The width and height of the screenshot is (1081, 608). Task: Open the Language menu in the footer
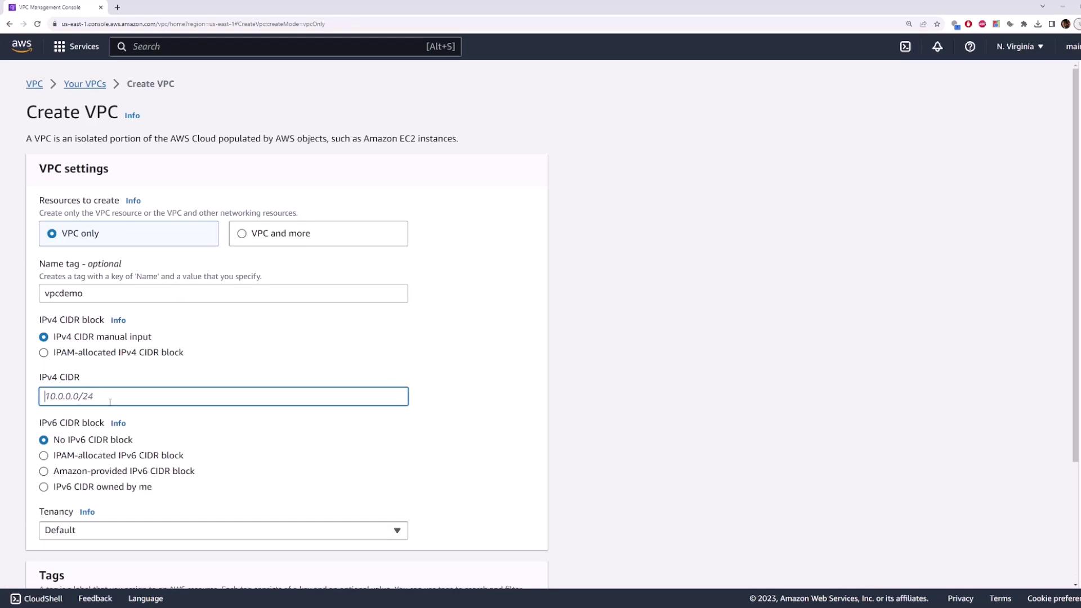tap(145, 598)
